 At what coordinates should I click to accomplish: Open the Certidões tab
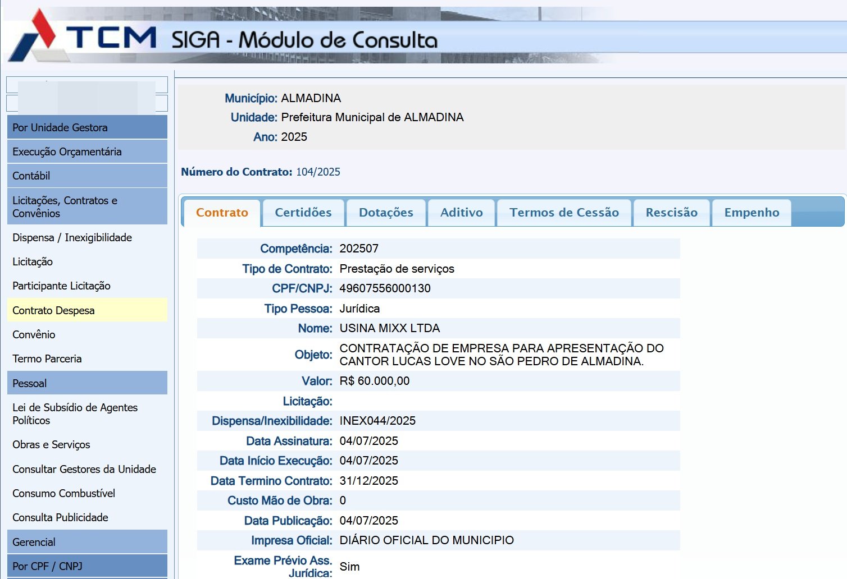pyautogui.click(x=303, y=213)
